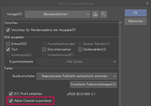Click the Ausdrucksfarbe: label
Image resolution: width=151 pixels, height=106 pixels.
(24, 76)
